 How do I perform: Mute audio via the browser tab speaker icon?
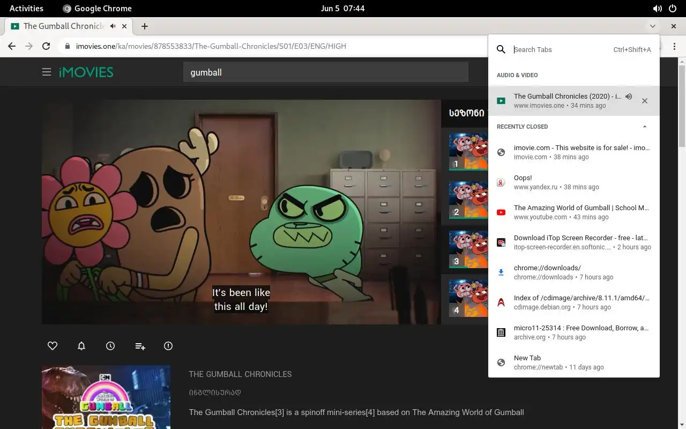pyautogui.click(x=113, y=26)
